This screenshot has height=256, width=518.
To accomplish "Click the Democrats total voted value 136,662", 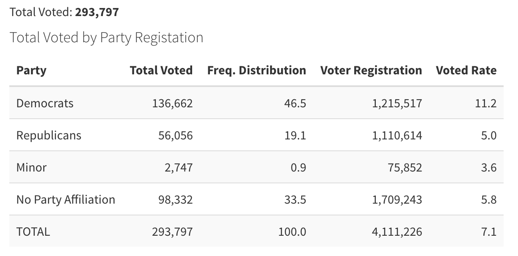I will coord(172,103).
